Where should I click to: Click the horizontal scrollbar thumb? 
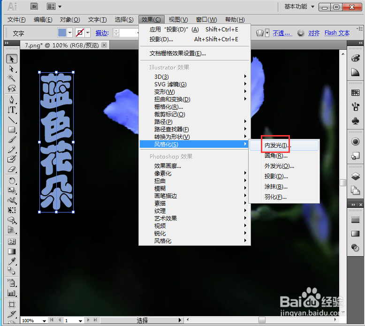pos(262,320)
